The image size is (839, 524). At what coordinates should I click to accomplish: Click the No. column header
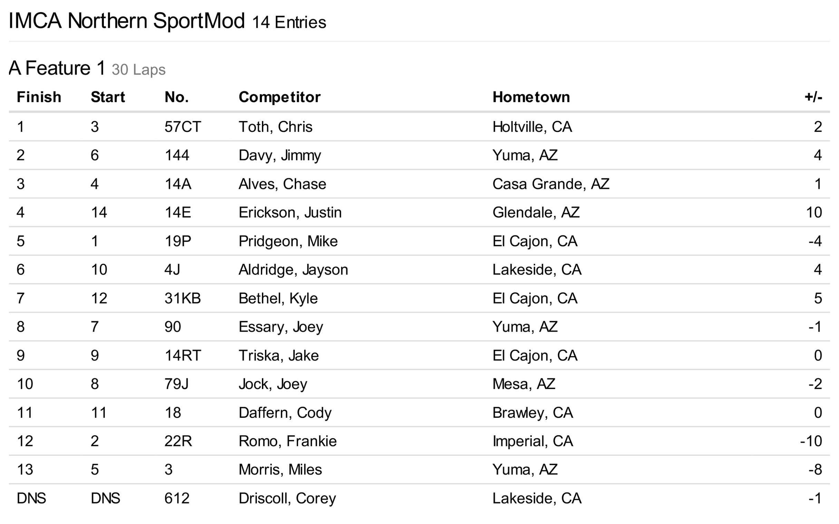(x=176, y=97)
